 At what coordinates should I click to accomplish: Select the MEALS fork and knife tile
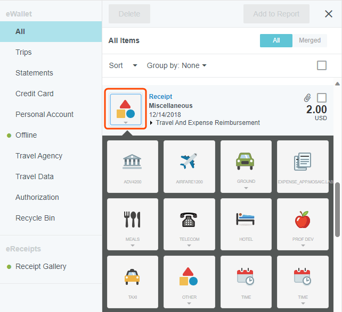[132, 223]
